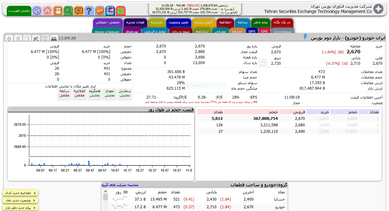Open the ترازنامه tab
Screen dimensions: 389x211
(x=202, y=31)
